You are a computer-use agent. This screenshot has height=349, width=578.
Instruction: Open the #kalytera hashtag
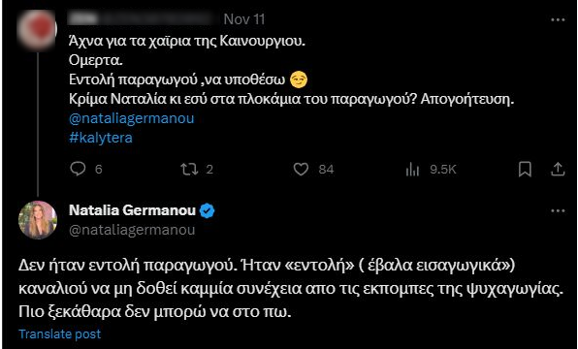[101, 138]
